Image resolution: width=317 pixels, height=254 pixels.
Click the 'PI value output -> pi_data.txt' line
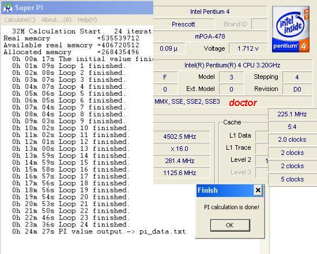[x=99, y=232]
